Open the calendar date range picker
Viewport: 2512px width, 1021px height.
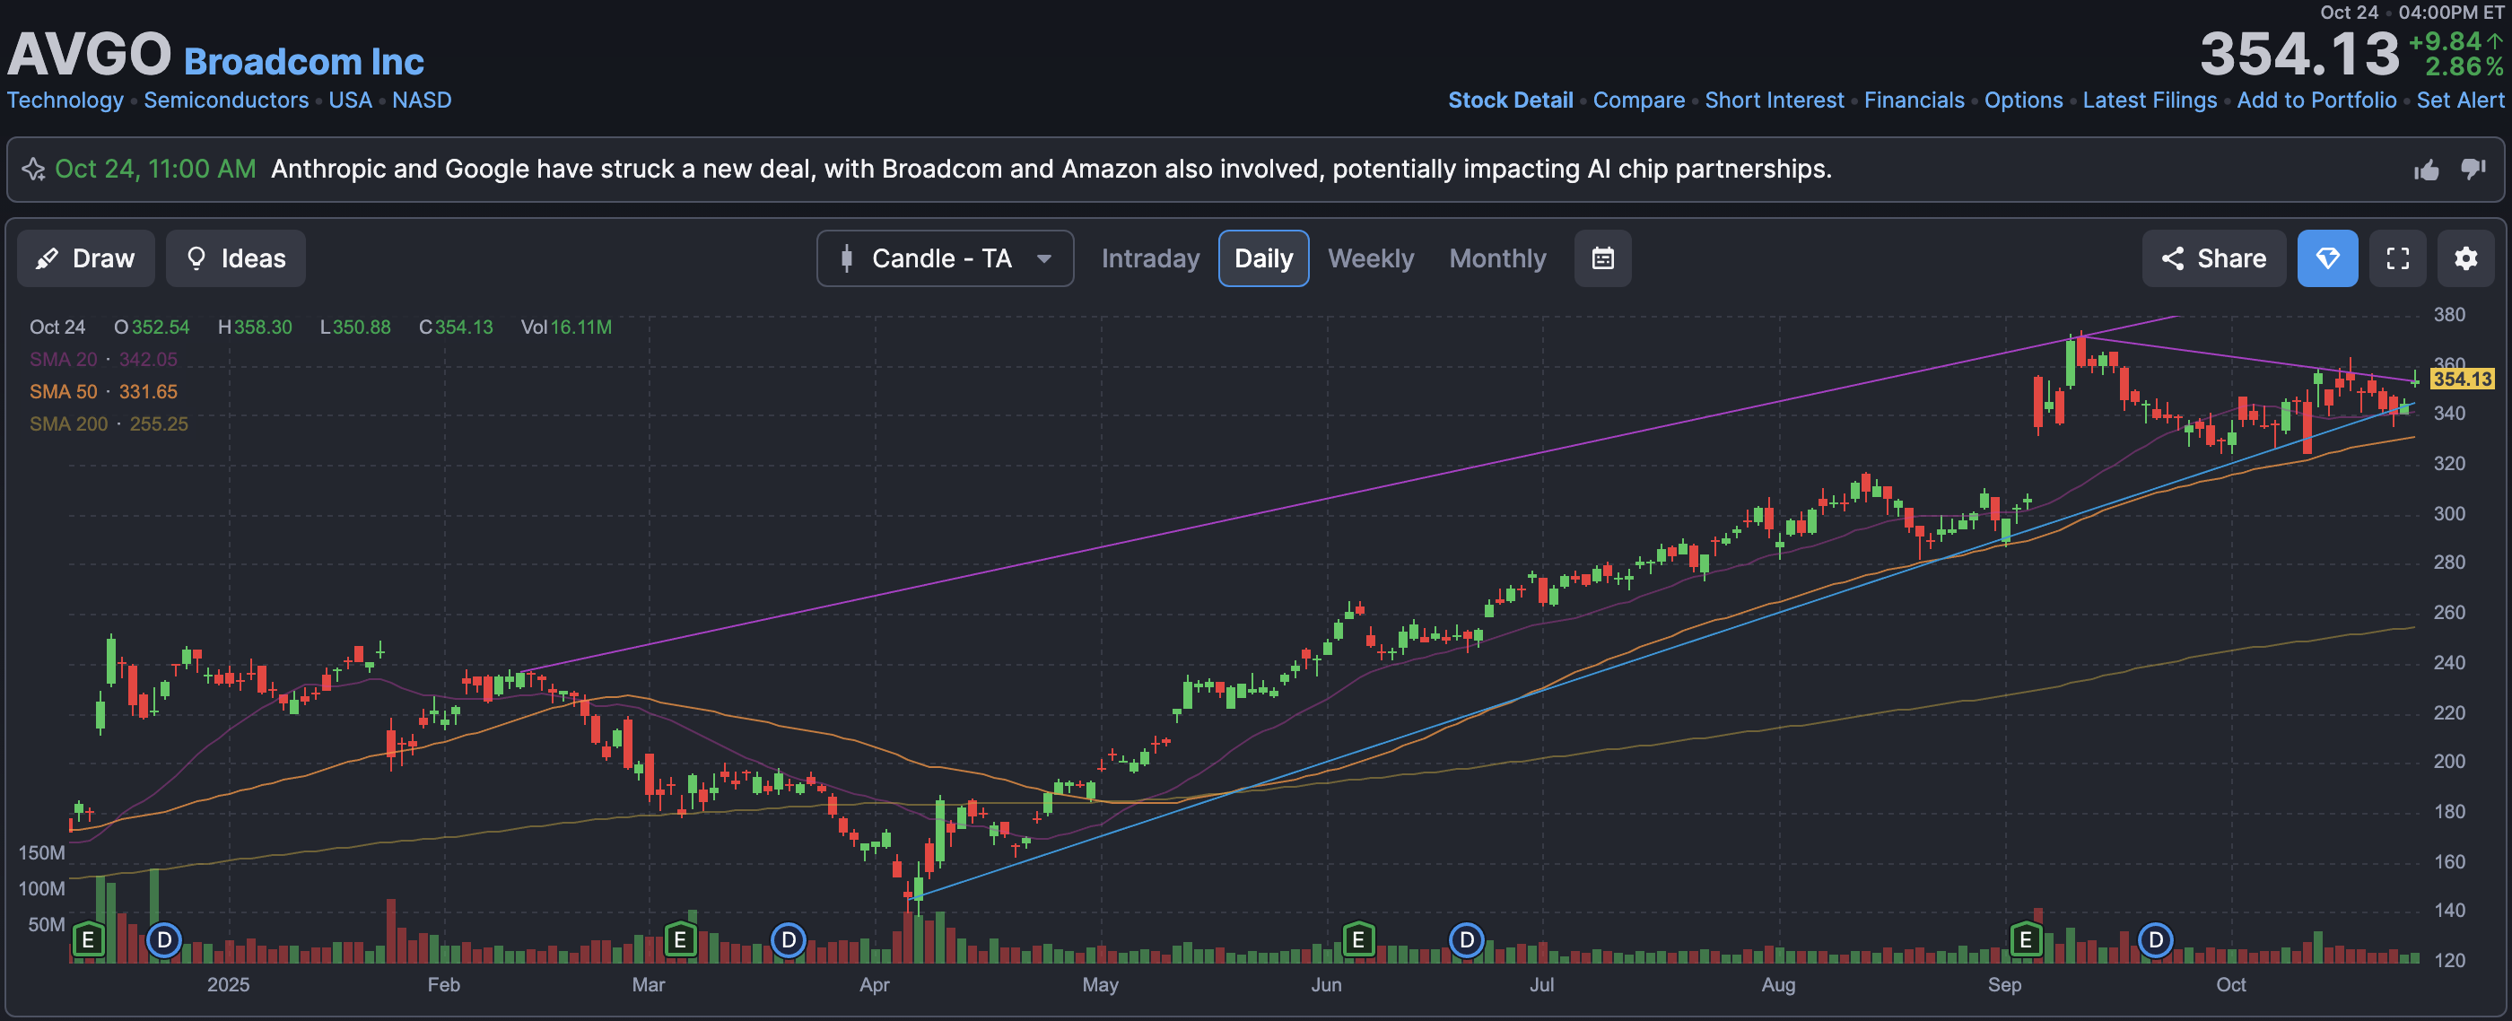(1602, 258)
